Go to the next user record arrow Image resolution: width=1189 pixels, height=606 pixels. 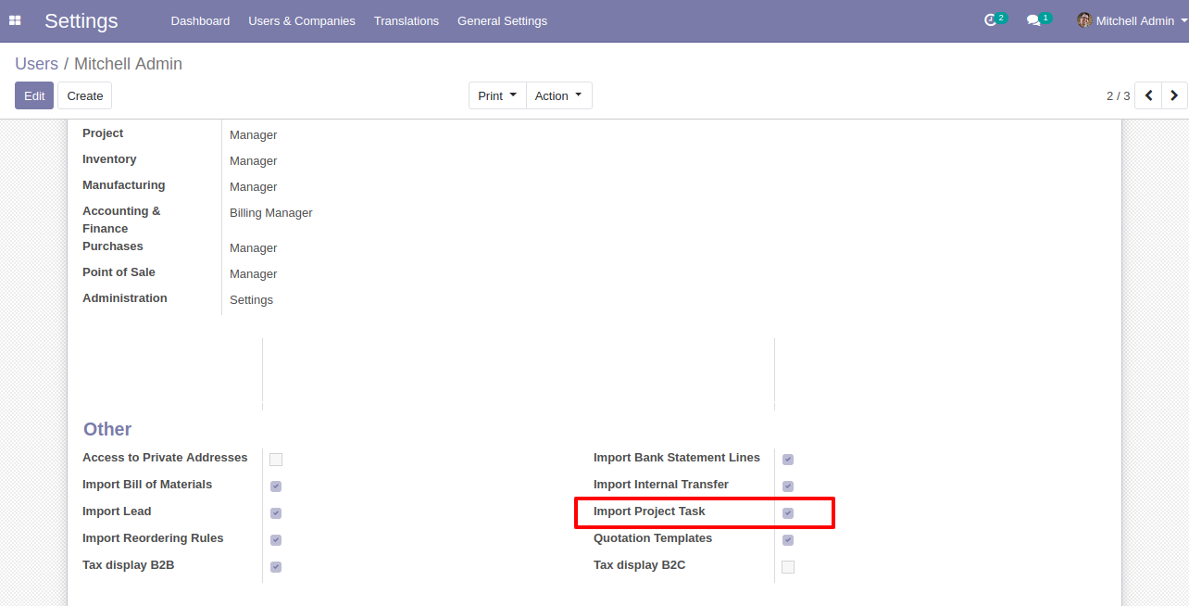click(1174, 95)
